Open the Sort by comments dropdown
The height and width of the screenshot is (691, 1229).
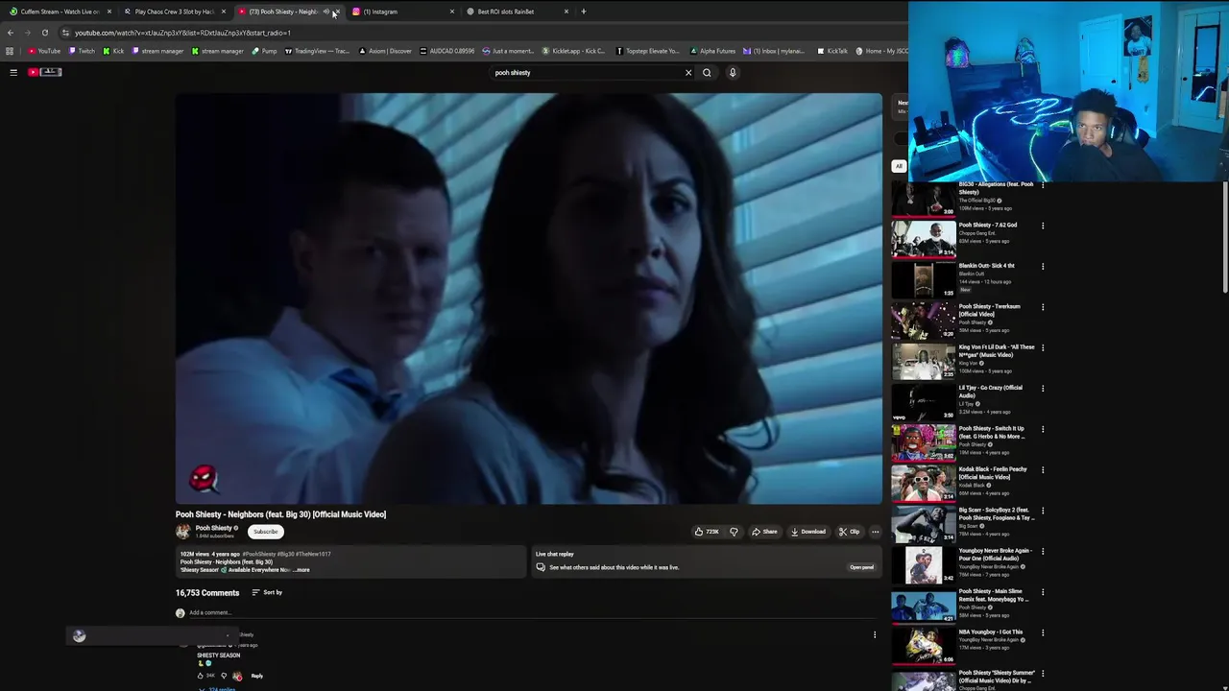[267, 592]
